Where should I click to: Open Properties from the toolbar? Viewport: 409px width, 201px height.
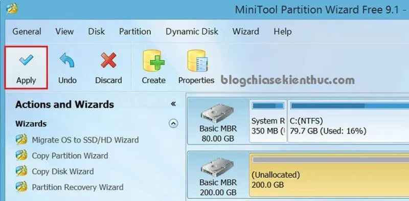tap(196, 68)
